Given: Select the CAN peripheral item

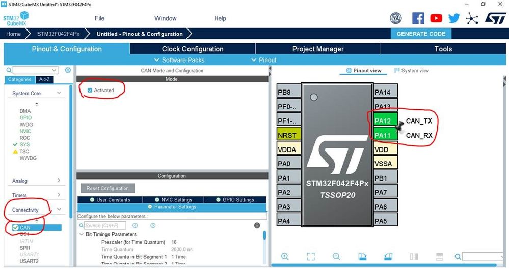Looking at the screenshot, I should pyautogui.click(x=36, y=227).
